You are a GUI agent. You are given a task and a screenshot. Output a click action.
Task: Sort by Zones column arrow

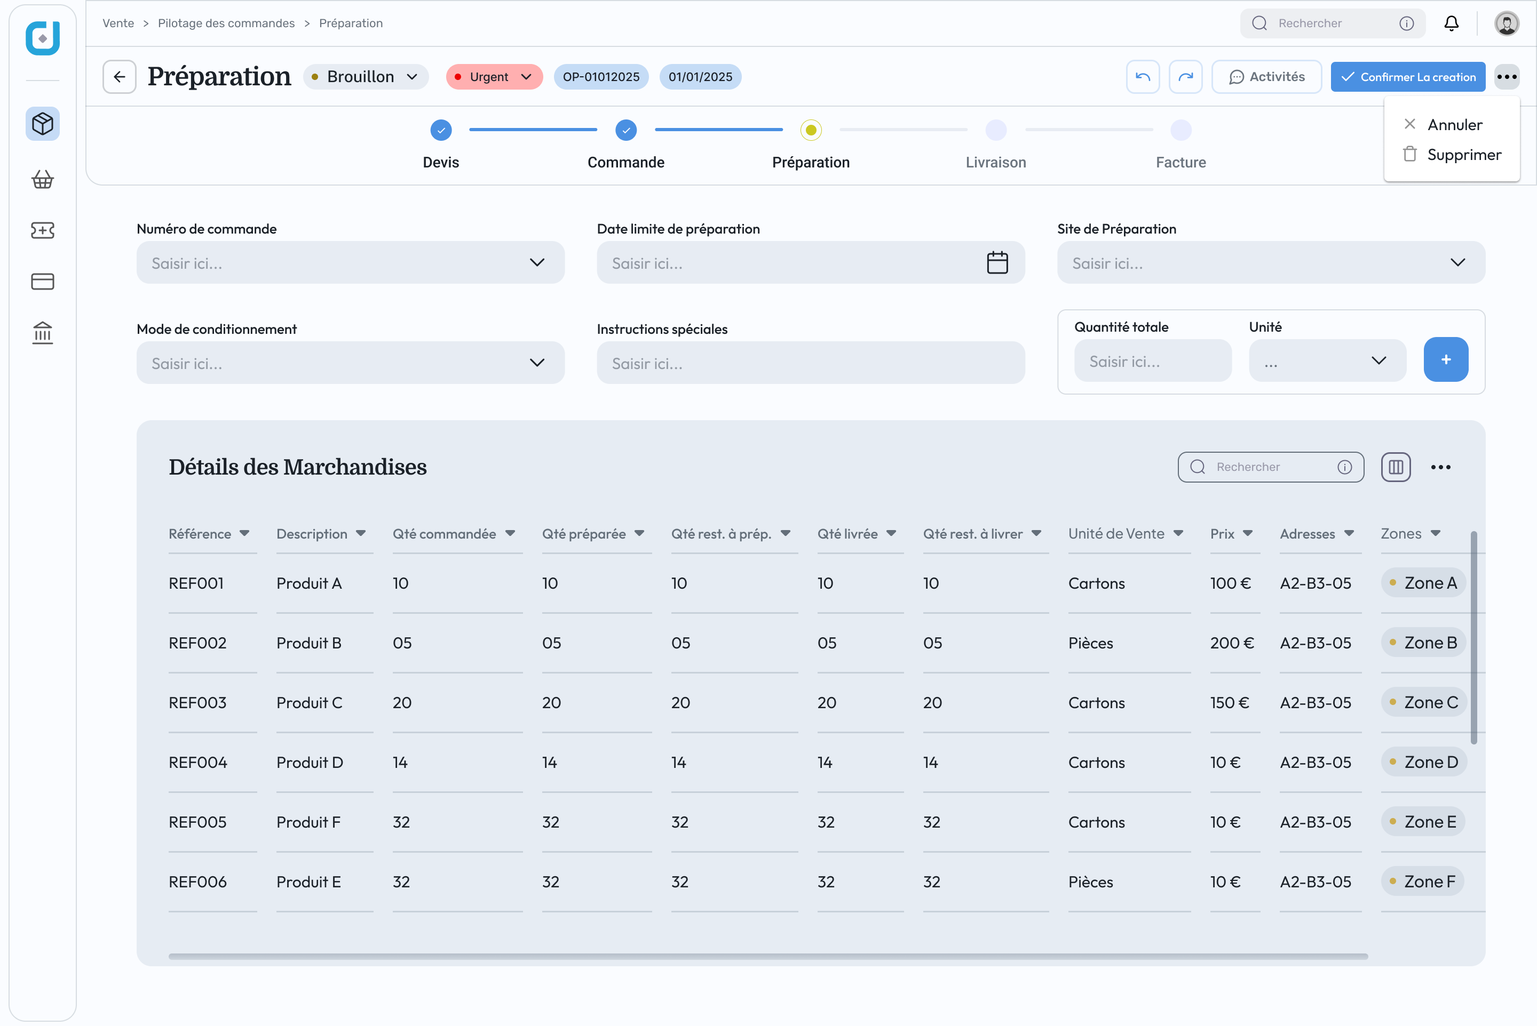[1436, 534]
